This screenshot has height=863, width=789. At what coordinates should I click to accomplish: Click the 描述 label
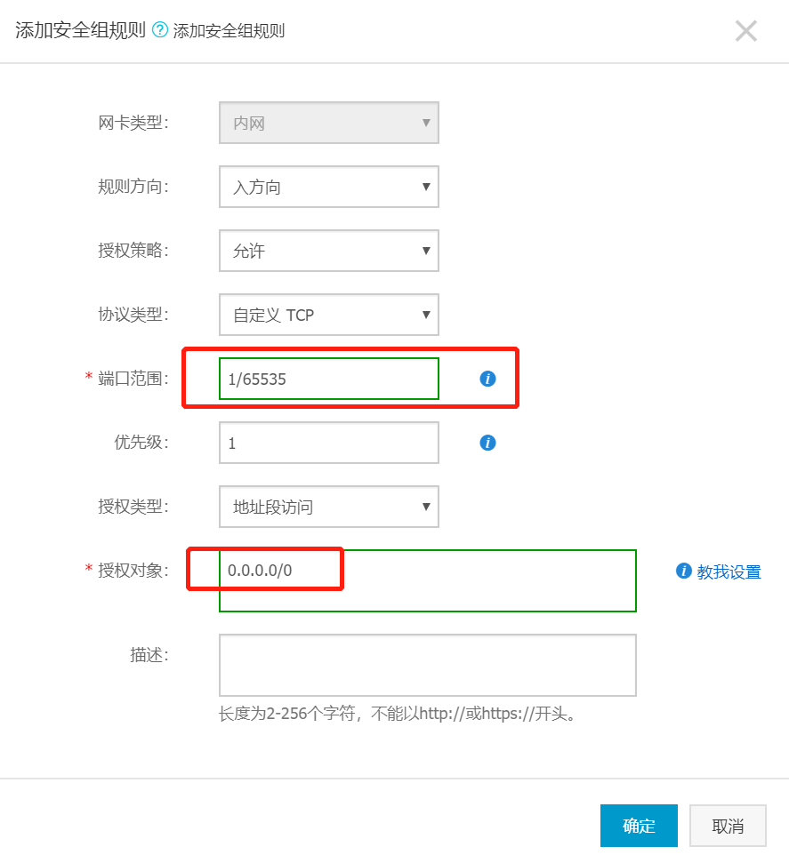[149, 655]
